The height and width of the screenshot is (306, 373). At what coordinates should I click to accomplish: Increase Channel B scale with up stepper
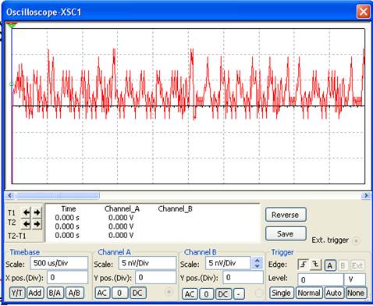257,260
